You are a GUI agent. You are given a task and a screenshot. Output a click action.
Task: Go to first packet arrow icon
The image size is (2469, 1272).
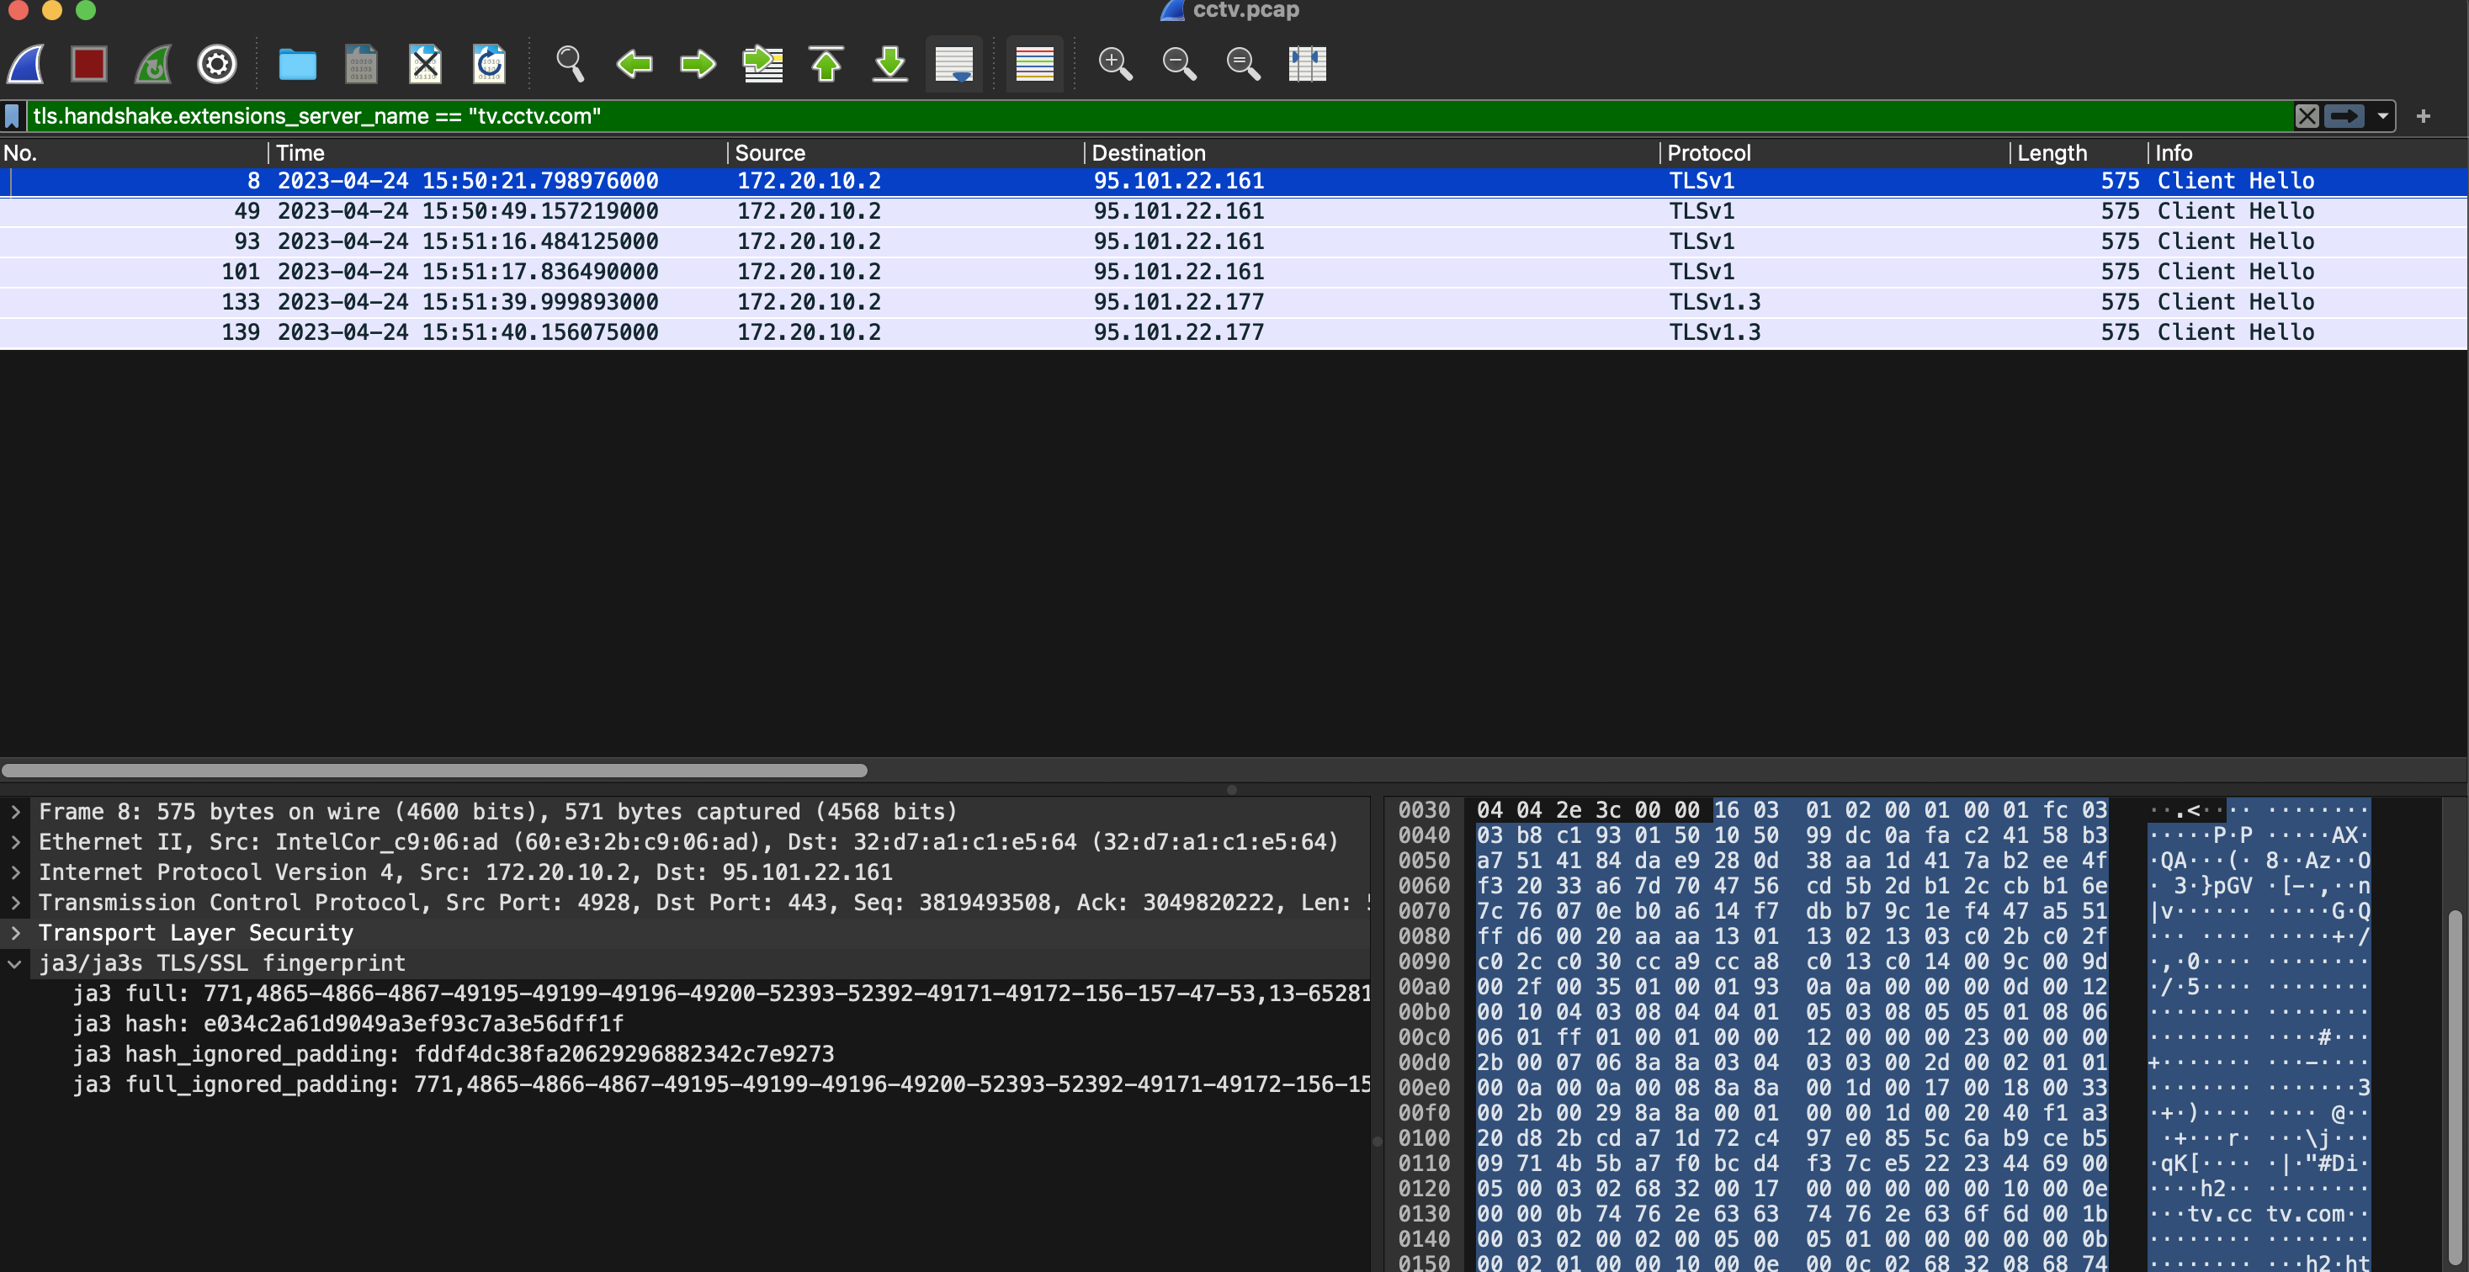(826, 64)
